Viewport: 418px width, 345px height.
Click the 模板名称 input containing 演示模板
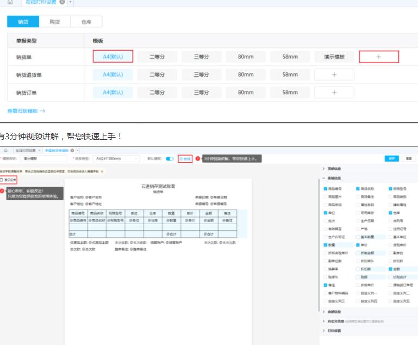43,158
